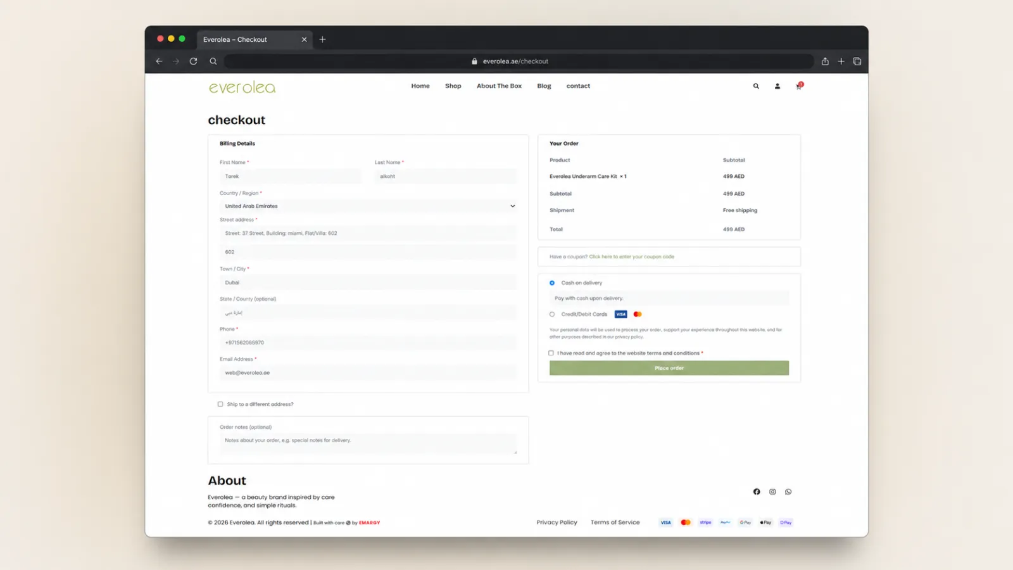This screenshot has height=570, width=1013.
Task: Select Cash on delivery payment option
Action: (552, 283)
